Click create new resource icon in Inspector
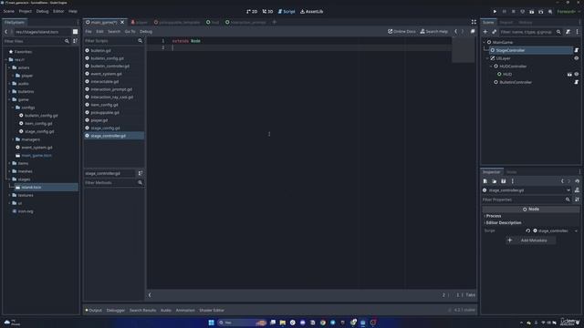Viewport: 584px width, 328px height. [x=485, y=181]
